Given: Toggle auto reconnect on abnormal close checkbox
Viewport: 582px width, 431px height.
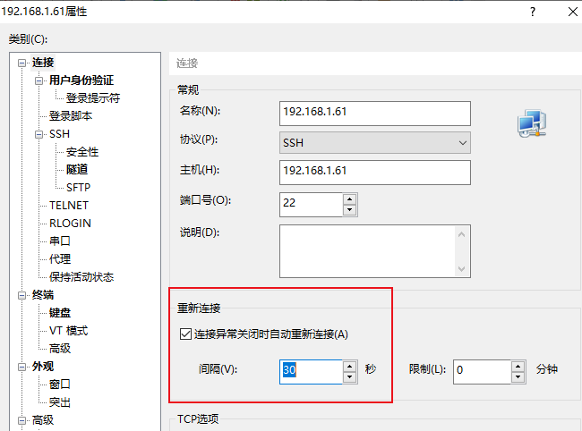Looking at the screenshot, I should click(x=185, y=334).
